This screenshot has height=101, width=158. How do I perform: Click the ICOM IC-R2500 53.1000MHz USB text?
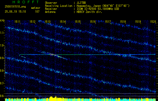(x=98, y=9)
